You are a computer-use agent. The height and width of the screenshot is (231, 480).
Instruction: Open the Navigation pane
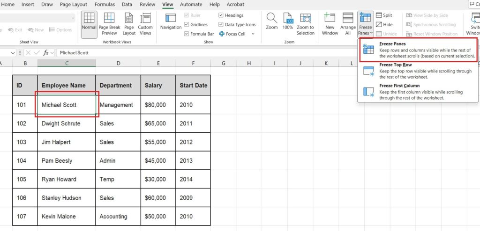(171, 22)
